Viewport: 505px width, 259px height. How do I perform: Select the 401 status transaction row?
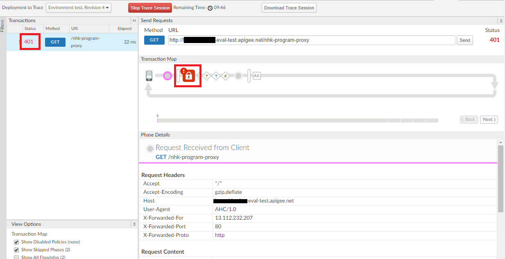72,42
